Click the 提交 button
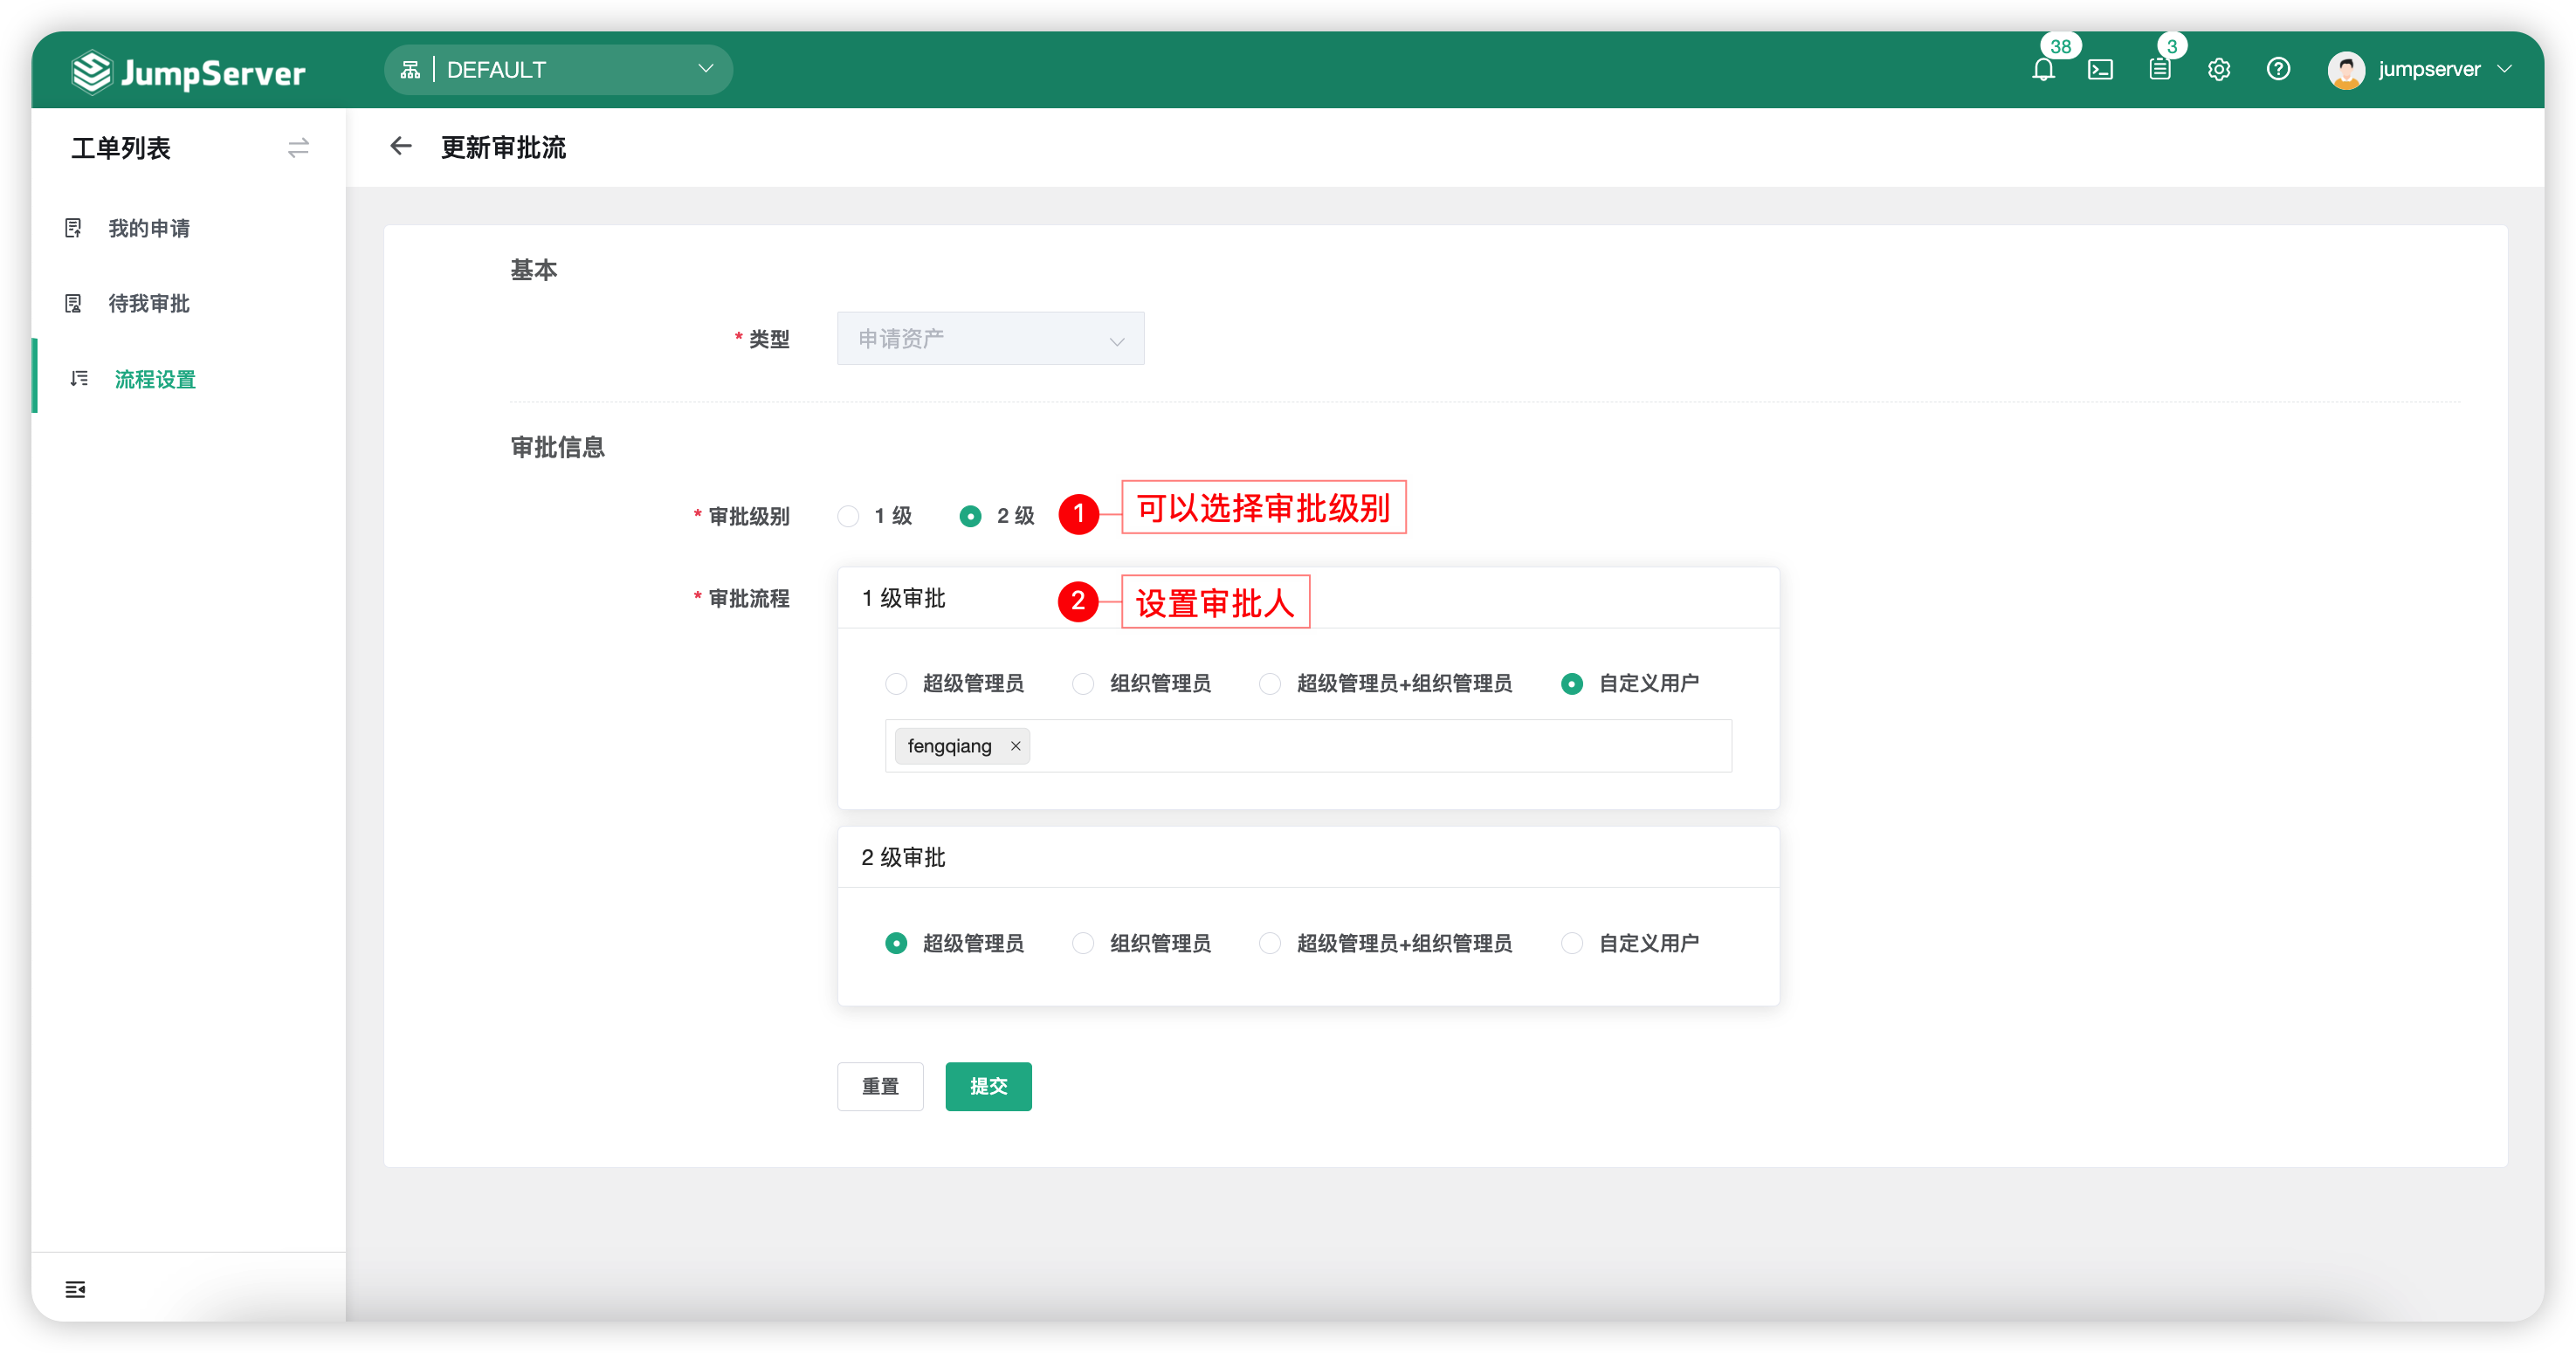The width and height of the screenshot is (2576, 1353). 988,1086
